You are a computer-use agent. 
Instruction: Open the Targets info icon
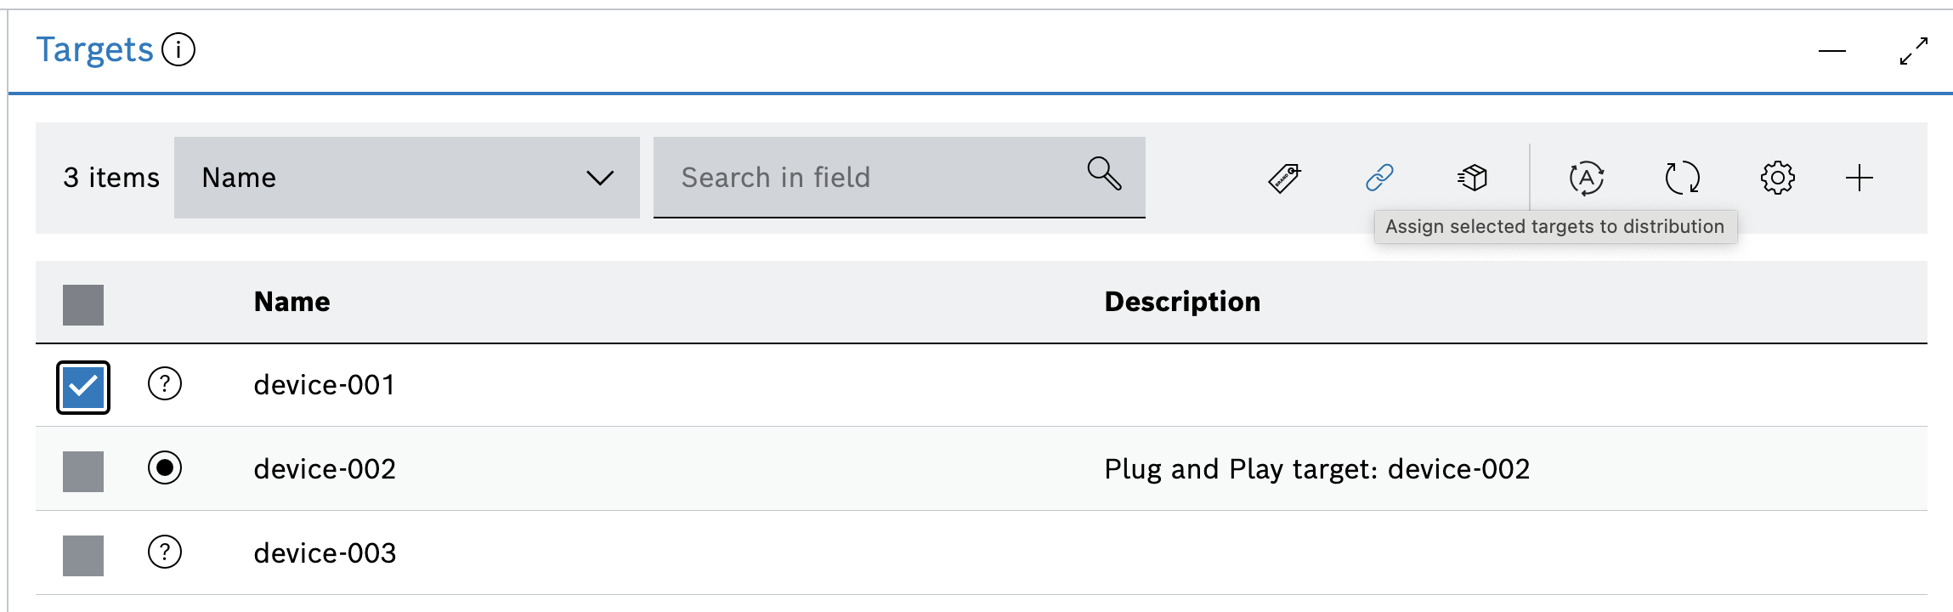(x=178, y=49)
